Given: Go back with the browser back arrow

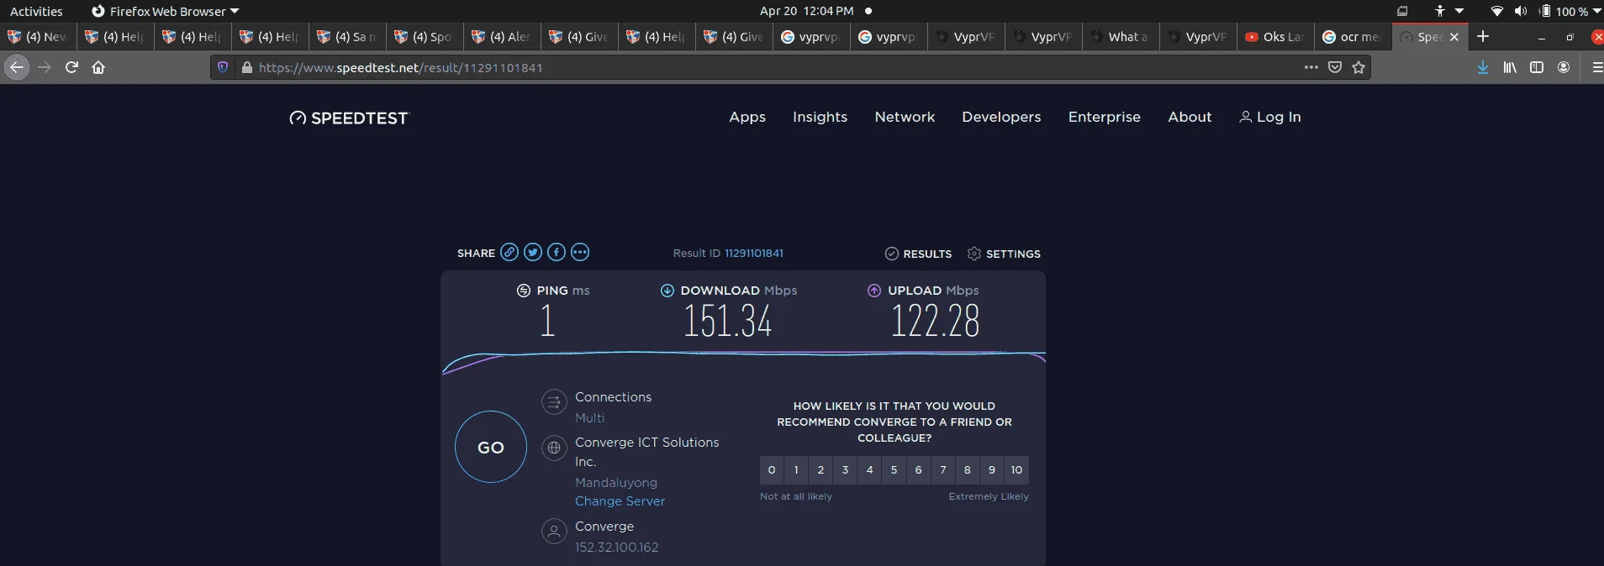Looking at the screenshot, I should [x=17, y=67].
